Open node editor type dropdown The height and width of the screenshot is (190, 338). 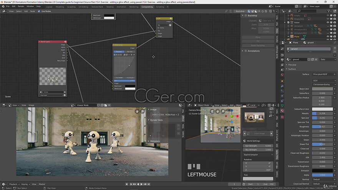tap(4, 11)
